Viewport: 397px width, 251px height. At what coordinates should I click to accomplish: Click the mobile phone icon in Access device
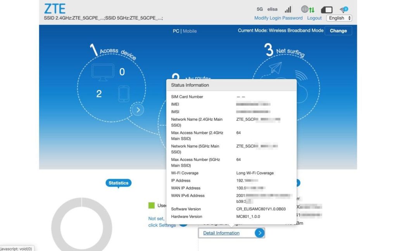point(124,94)
